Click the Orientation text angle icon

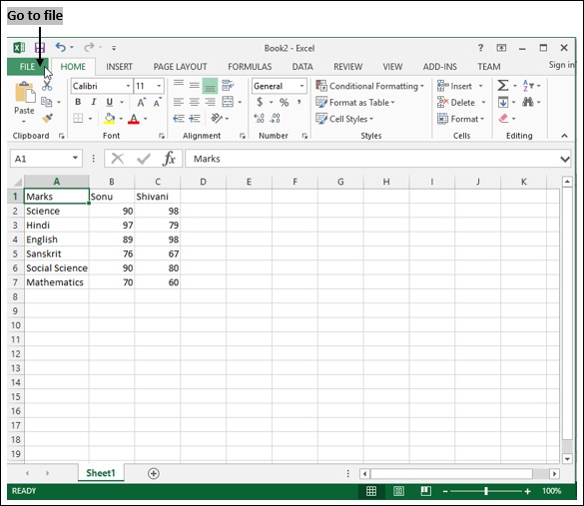(217, 119)
